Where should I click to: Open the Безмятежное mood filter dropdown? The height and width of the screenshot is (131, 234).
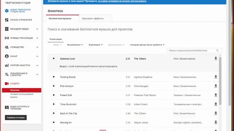75,45
